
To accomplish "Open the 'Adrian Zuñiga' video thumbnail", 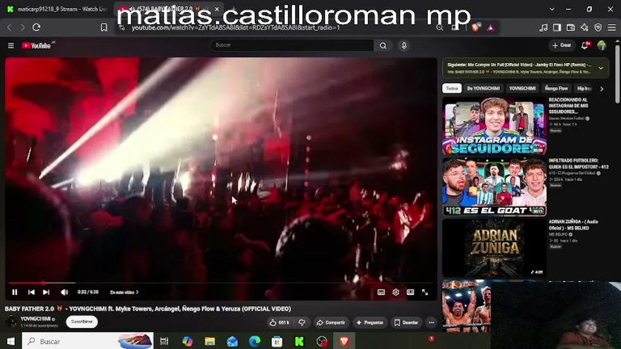I will 494,248.
